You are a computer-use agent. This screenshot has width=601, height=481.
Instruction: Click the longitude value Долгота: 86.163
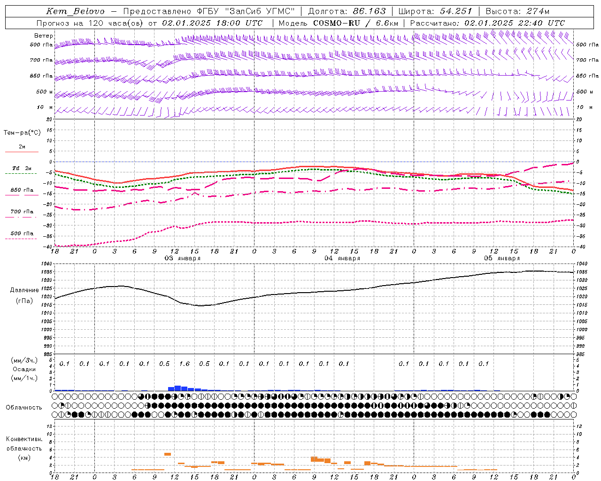347,11
